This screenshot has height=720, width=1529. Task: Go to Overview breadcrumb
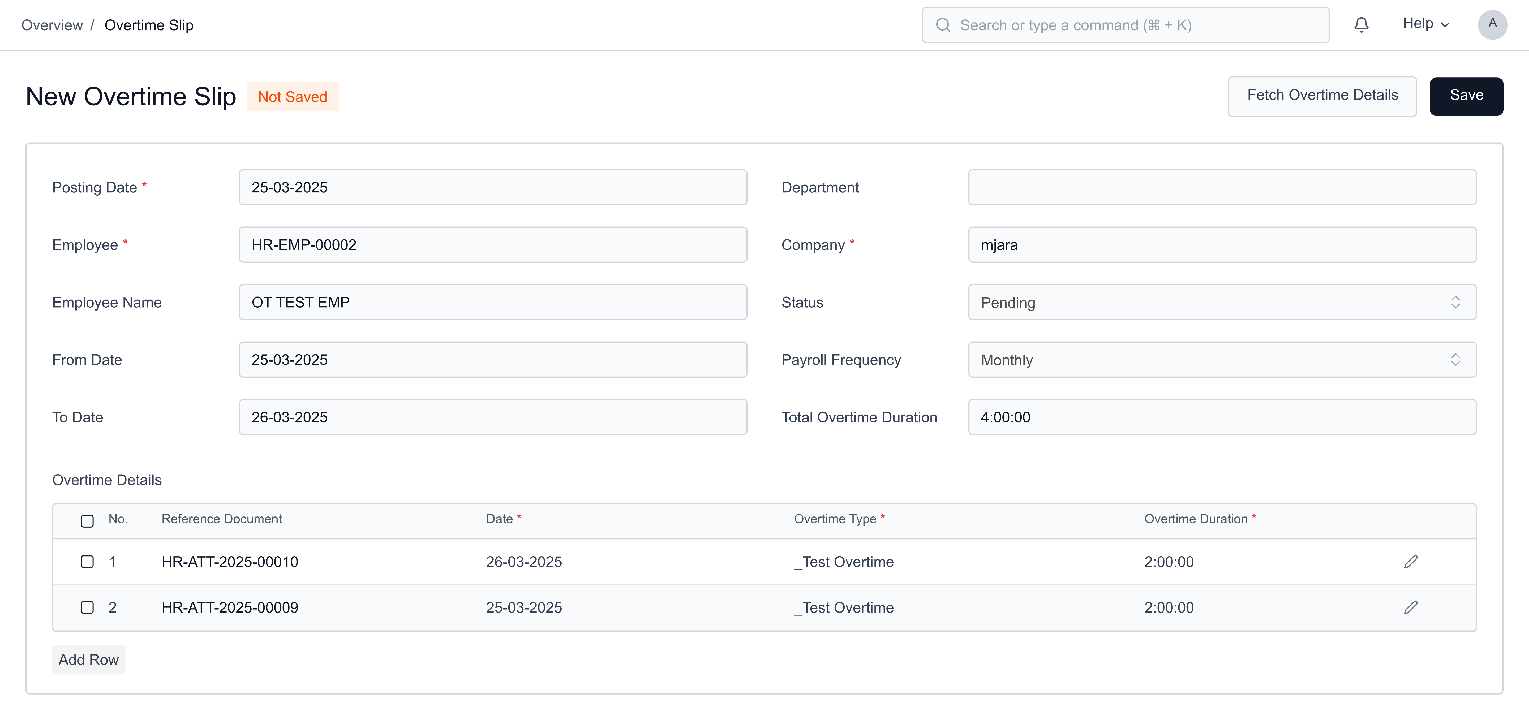(x=52, y=25)
